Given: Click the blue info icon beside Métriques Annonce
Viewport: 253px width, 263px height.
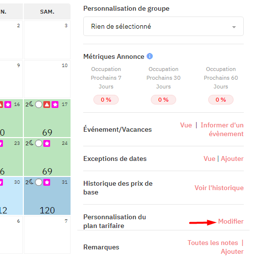Looking at the screenshot, I should [x=149, y=56].
